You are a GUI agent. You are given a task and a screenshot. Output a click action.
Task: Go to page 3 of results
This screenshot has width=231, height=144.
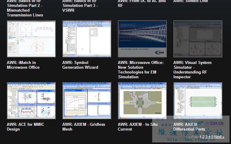[x=206, y=137]
